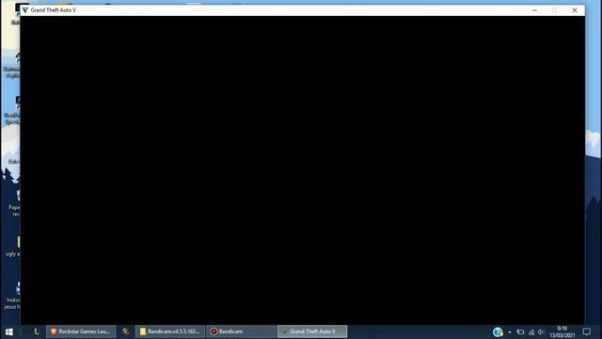
Task: Open the round taskbar icon after Rockstar Launcher
Action: tap(125, 331)
